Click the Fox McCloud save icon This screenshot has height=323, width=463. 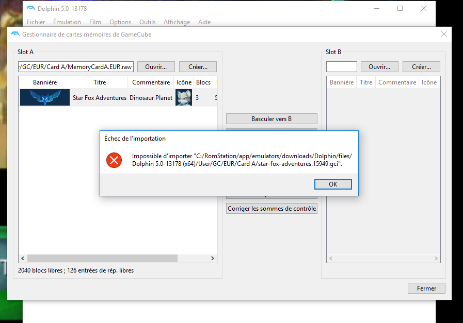184,97
